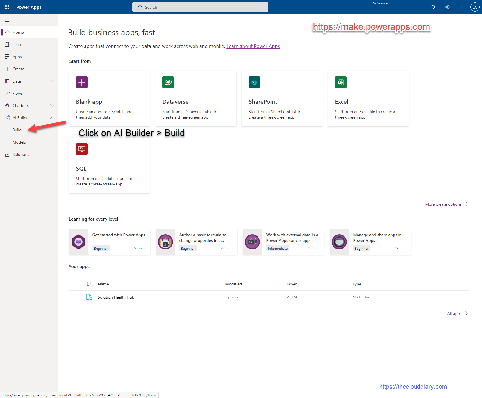Select Build under AI Builder
Viewport: 482px width, 398px height.
coord(17,130)
